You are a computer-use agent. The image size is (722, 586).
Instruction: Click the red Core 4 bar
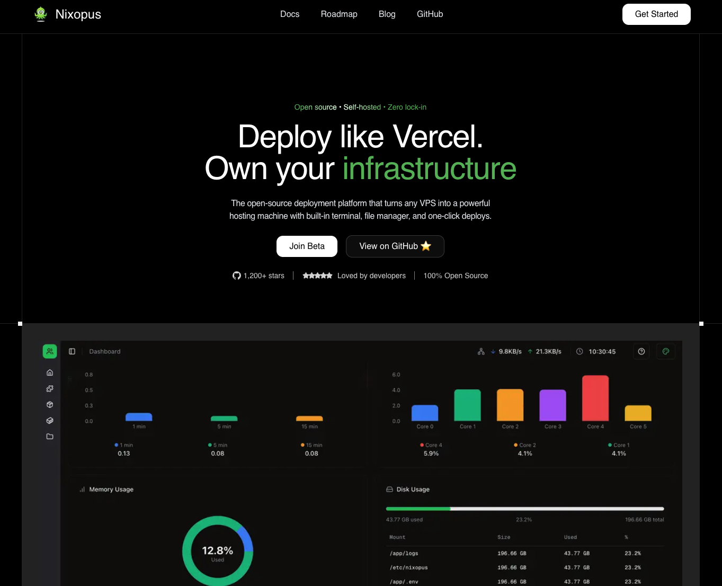click(595, 398)
